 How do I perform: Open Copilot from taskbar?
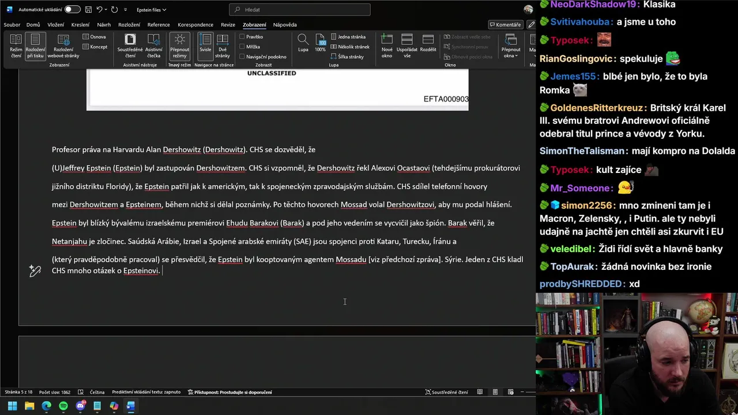(114, 406)
